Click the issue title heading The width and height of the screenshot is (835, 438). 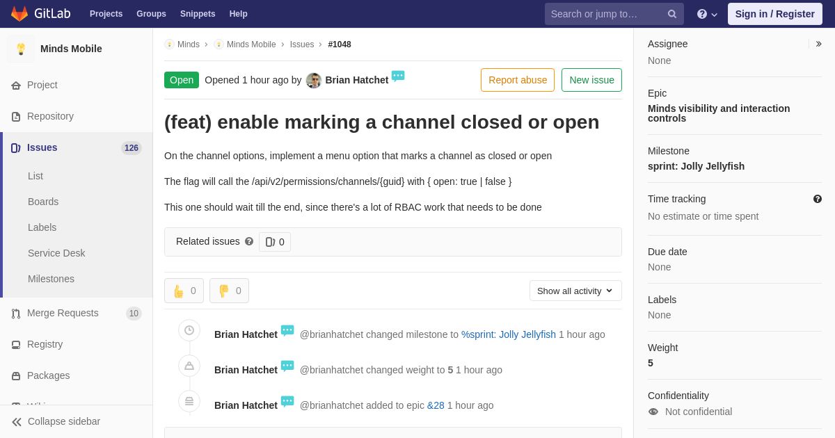(x=381, y=122)
